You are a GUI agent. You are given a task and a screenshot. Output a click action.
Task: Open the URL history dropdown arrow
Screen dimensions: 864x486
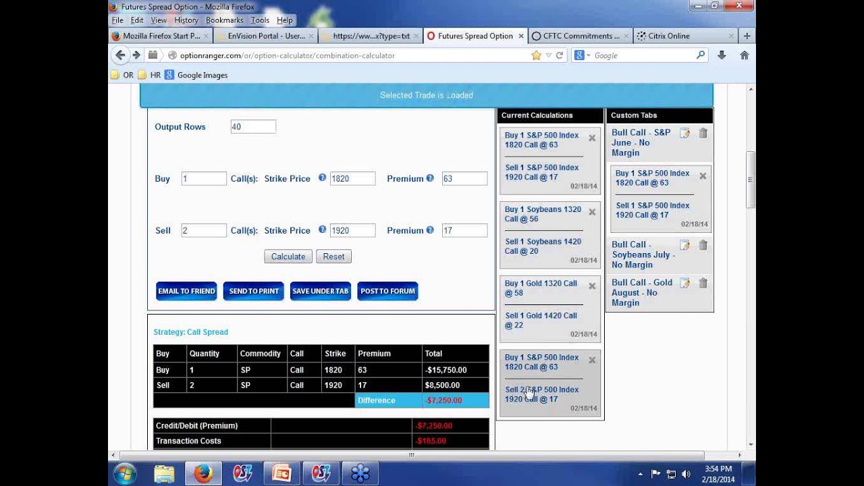(x=549, y=55)
